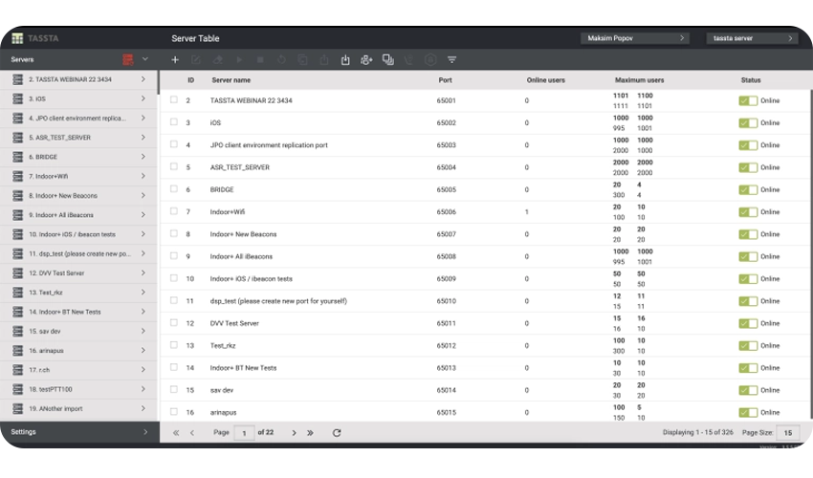Go to previous page arrow
This screenshot has width=813, height=478.
[192, 432]
